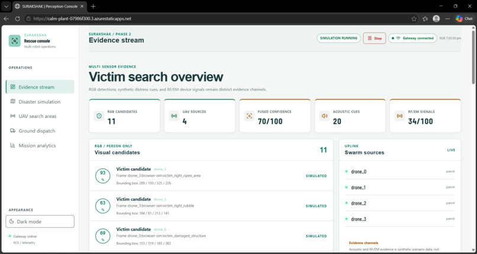Go to UAV search areas
Screen dimensions: 477x254
click(40, 116)
